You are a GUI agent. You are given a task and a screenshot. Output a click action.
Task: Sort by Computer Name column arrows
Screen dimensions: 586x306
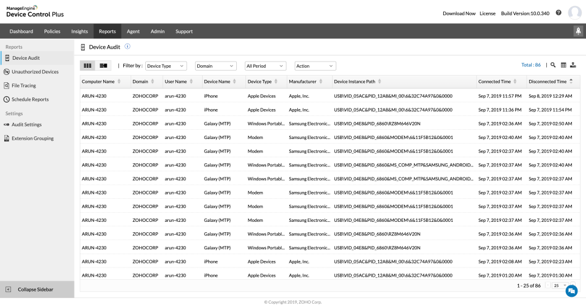119,81
